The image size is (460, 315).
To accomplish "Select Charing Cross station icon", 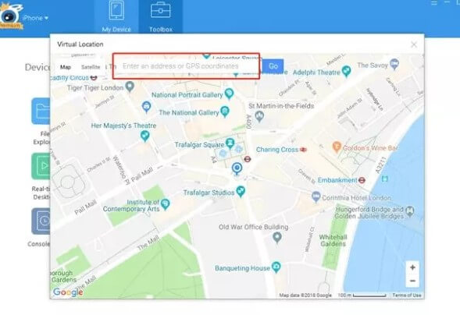I will pos(303,150).
